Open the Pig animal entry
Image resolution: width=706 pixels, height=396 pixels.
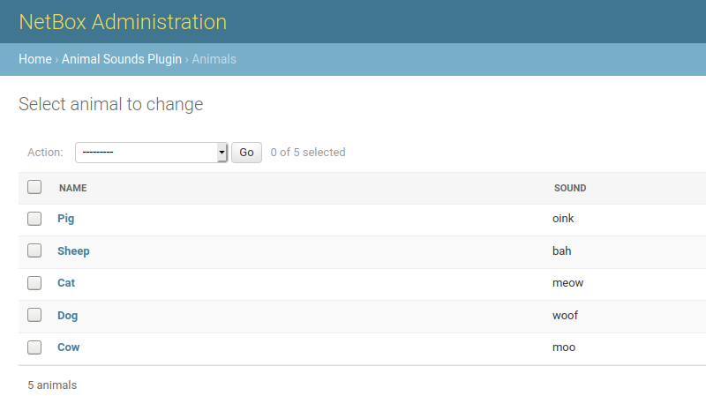66,219
